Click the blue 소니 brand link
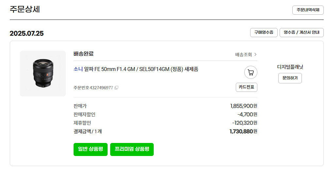 78,69
